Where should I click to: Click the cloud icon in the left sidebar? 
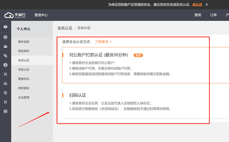click(5, 46)
